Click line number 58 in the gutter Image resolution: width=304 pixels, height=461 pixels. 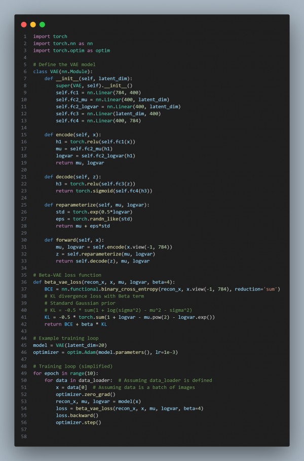[x=24, y=436]
